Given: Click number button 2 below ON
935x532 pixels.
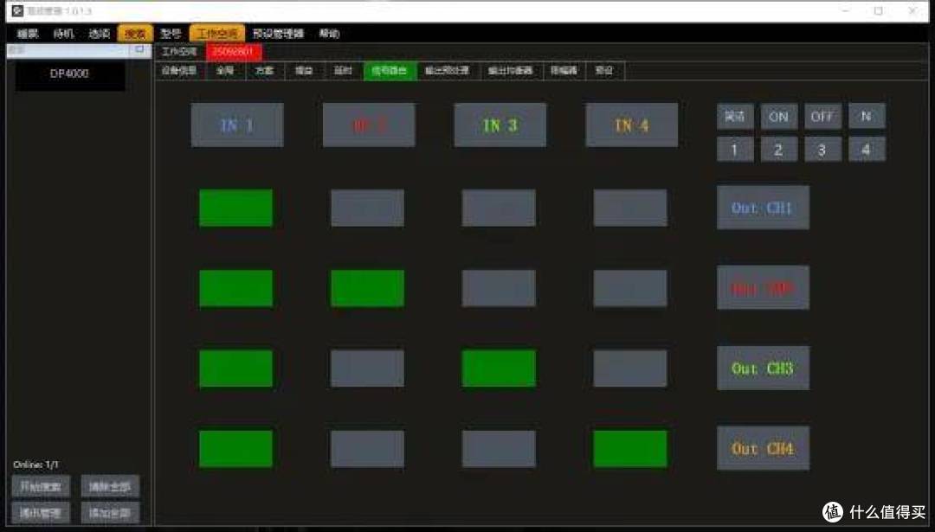Looking at the screenshot, I should 778,150.
